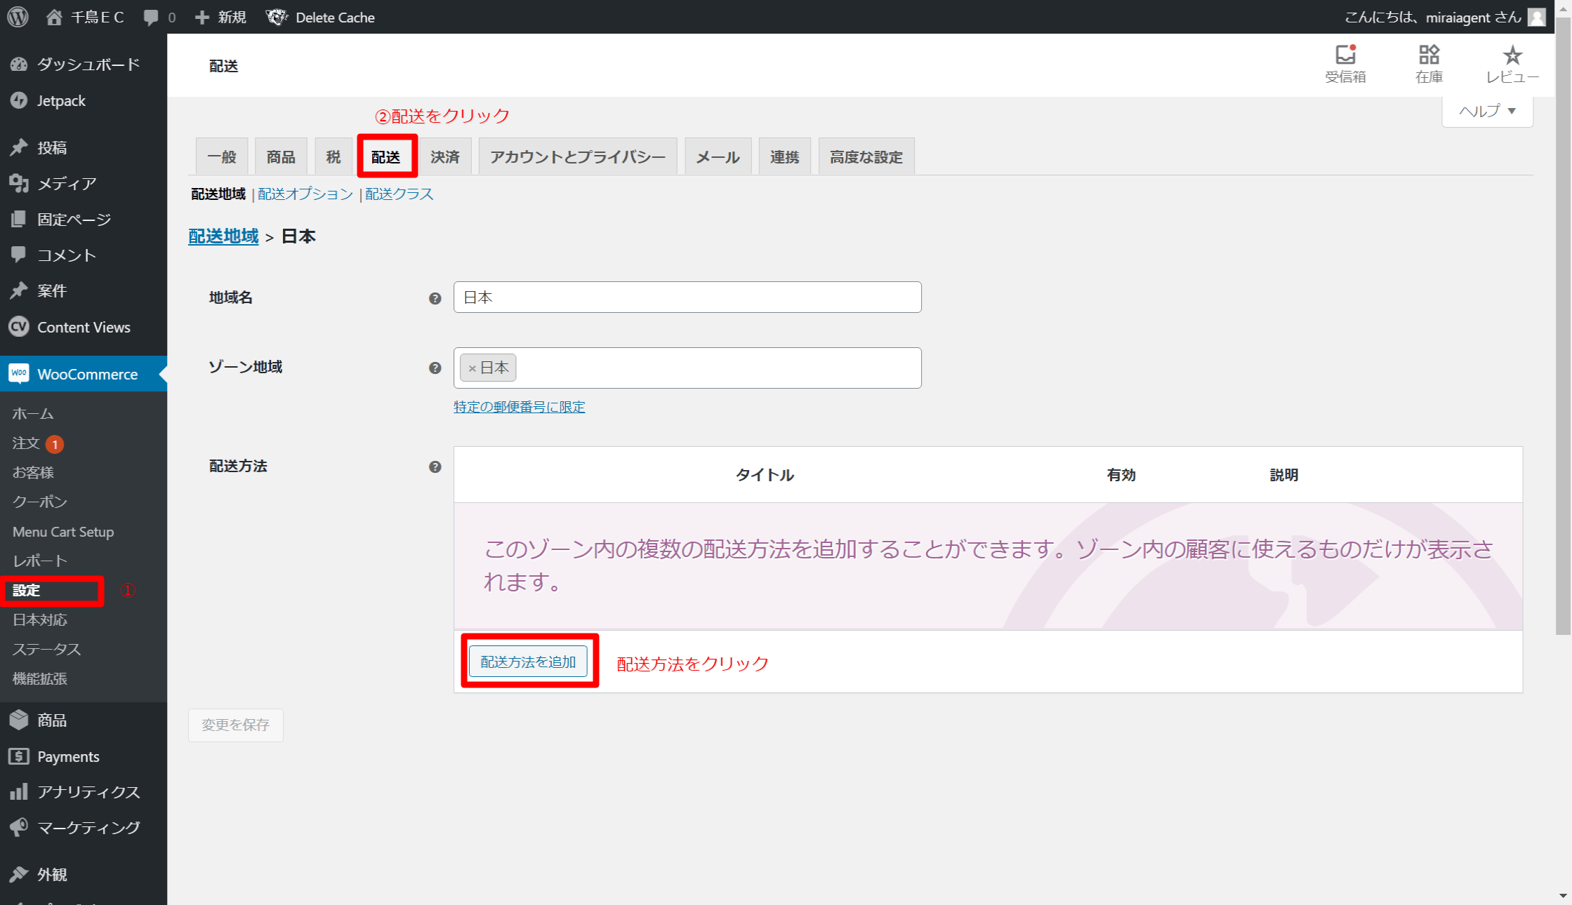Expand the 外観 menu in the sidebar
Screen dimensions: 1572x905
(x=19, y=873)
